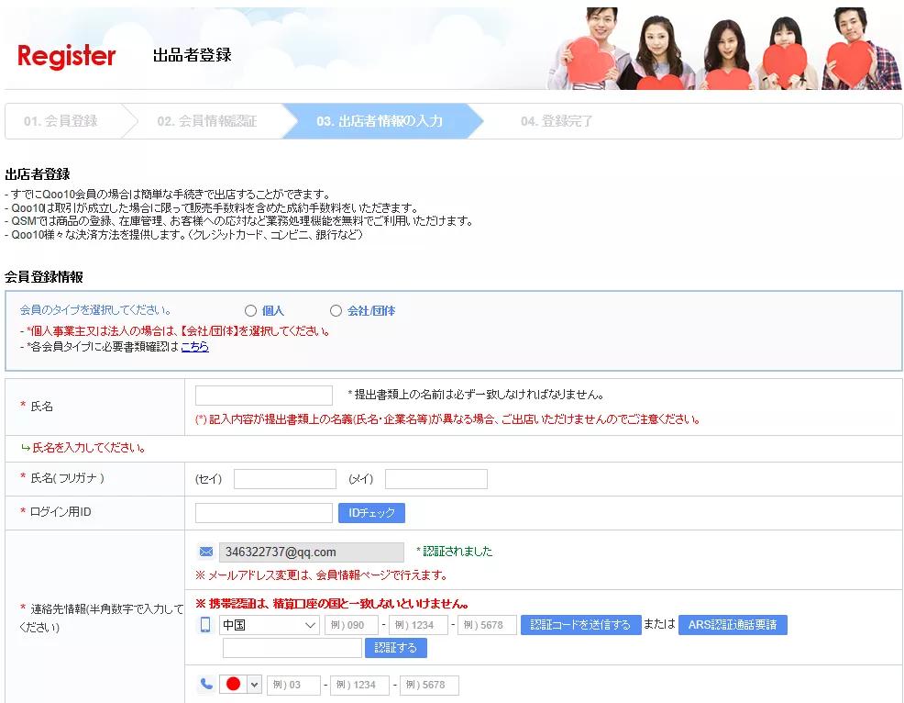Expand the Japan flag country code dropdown
The width and height of the screenshot is (904, 703).
[241, 685]
